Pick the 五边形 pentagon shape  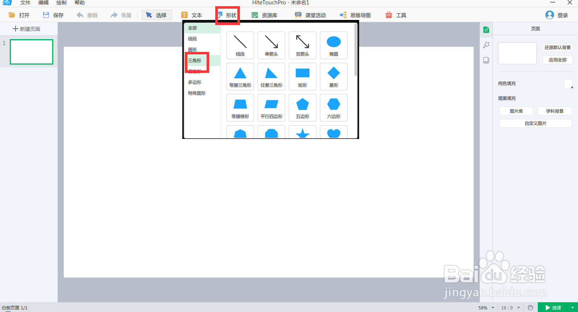[x=303, y=108]
